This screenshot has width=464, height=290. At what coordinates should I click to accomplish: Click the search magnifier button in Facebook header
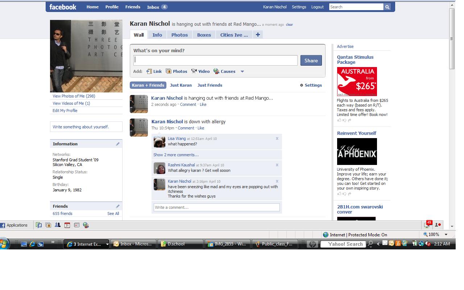(387, 7)
